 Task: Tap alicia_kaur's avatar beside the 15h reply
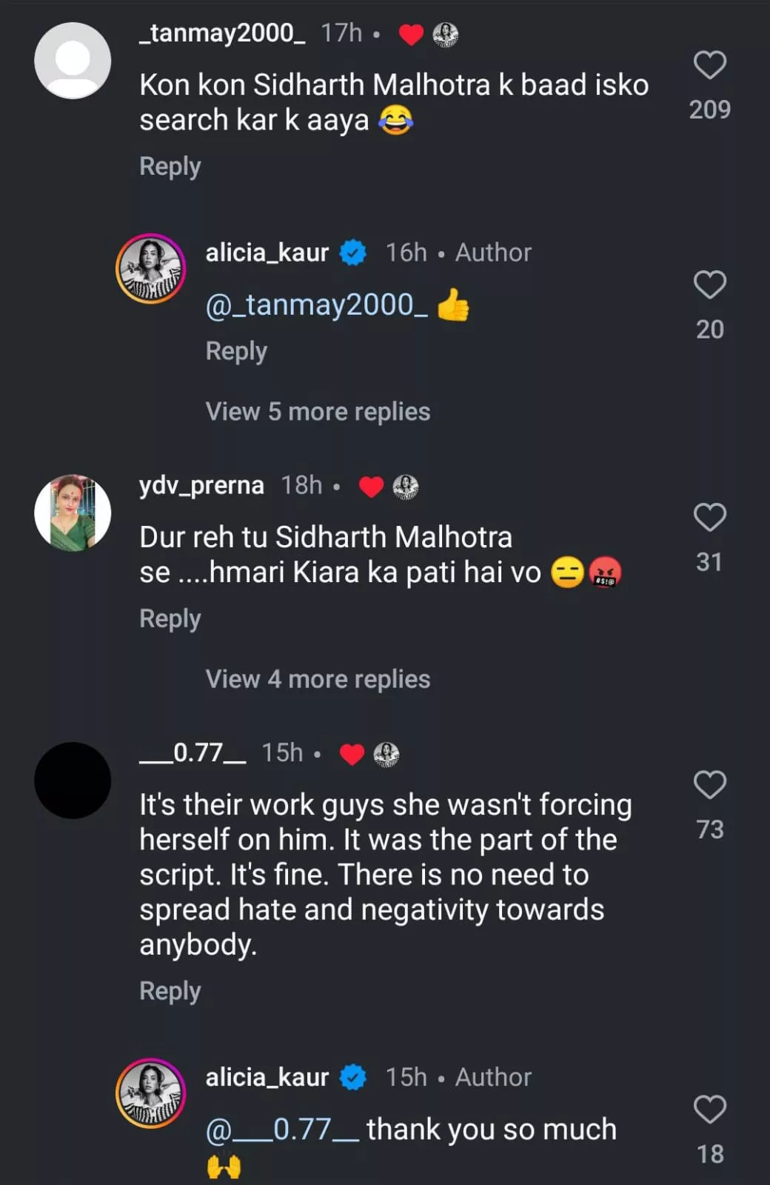tap(150, 1093)
